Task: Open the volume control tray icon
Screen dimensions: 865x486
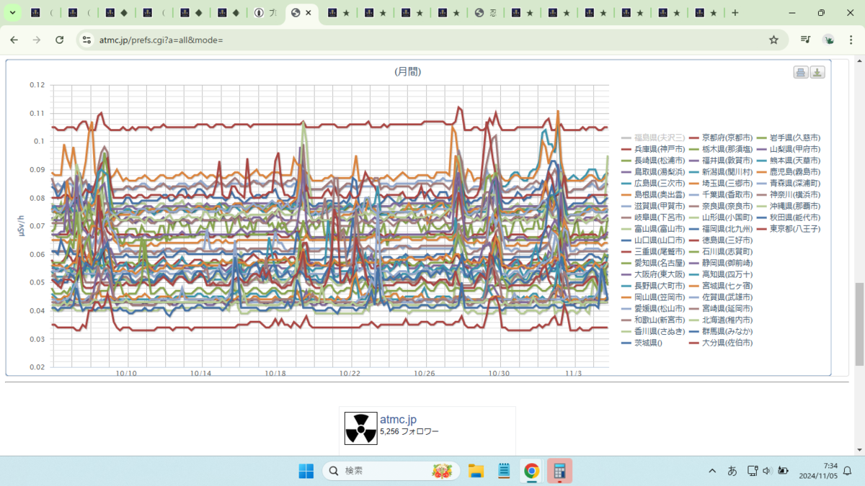Action: coord(767,471)
